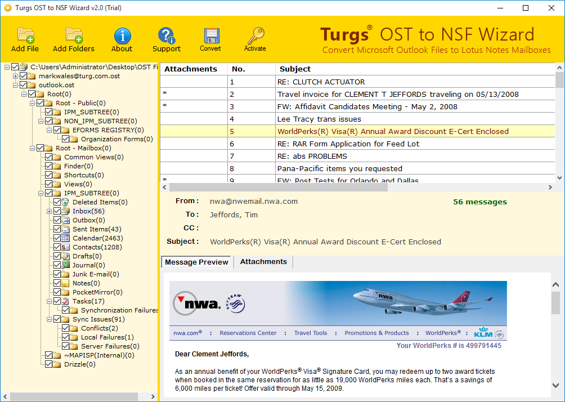
Task: Click the folder tree horizontal scrollbar
Action: pos(74,396)
